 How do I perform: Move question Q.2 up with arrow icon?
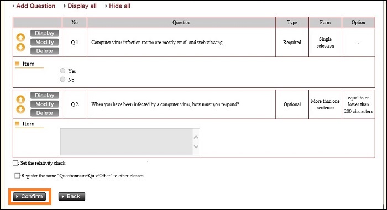[20, 99]
